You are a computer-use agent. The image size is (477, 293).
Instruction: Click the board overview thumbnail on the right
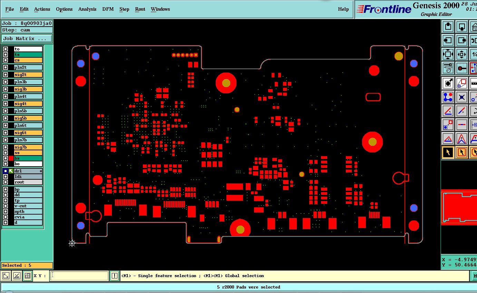pyautogui.click(x=459, y=207)
